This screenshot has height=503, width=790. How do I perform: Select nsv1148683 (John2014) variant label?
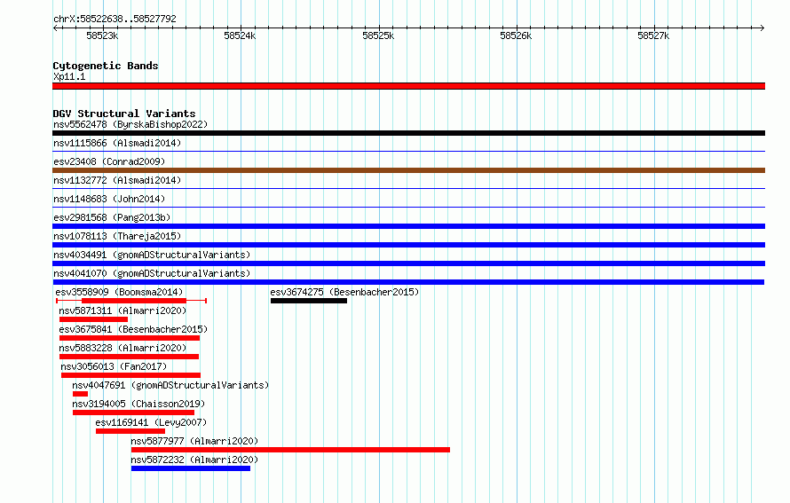click(109, 199)
